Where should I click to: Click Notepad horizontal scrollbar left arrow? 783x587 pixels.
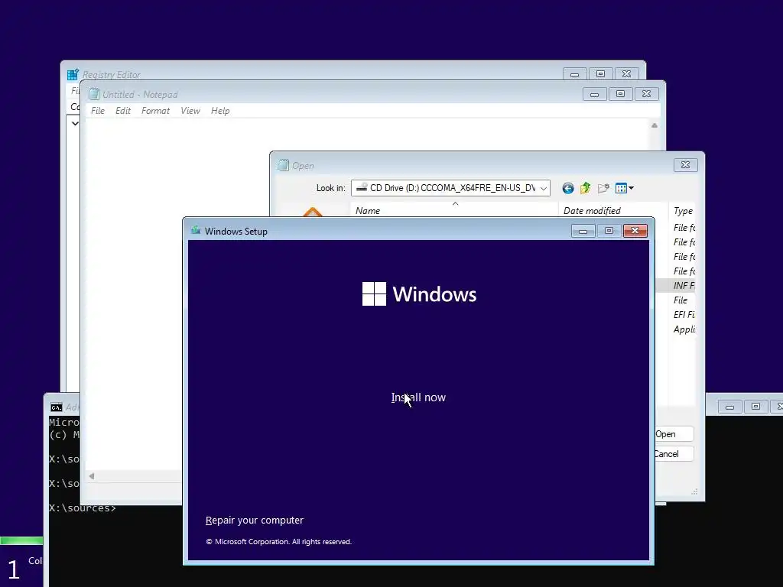(92, 476)
